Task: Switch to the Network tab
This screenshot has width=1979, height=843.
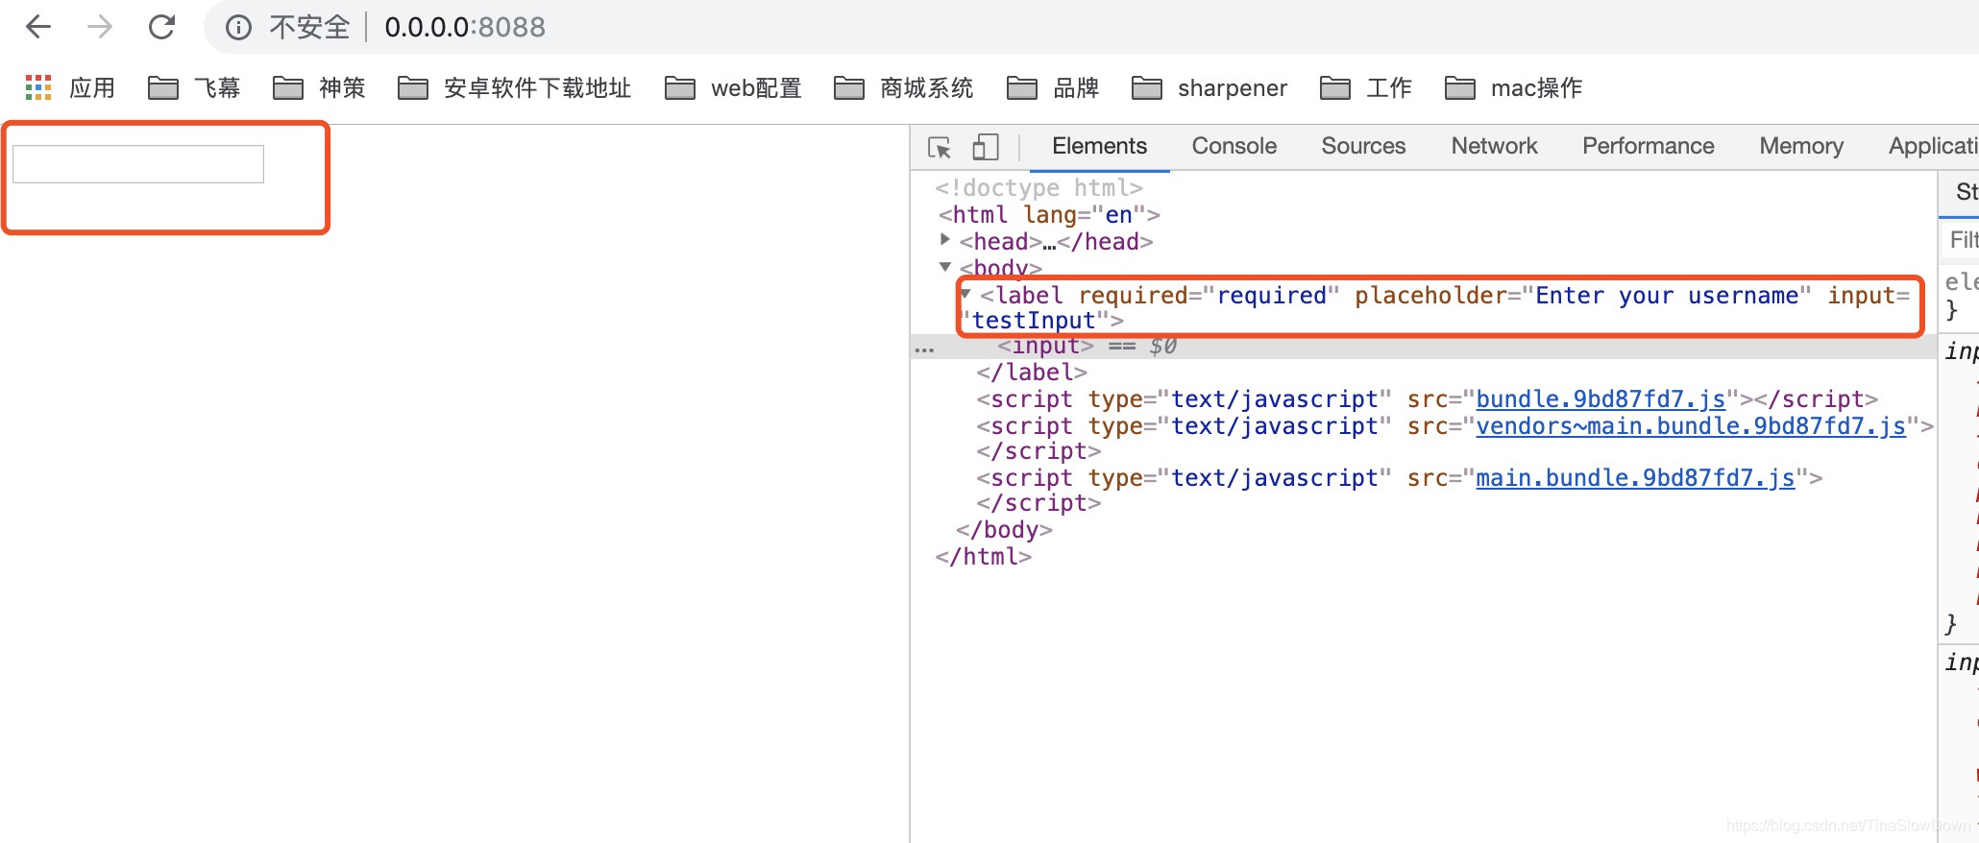Action: pos(1494,146)
